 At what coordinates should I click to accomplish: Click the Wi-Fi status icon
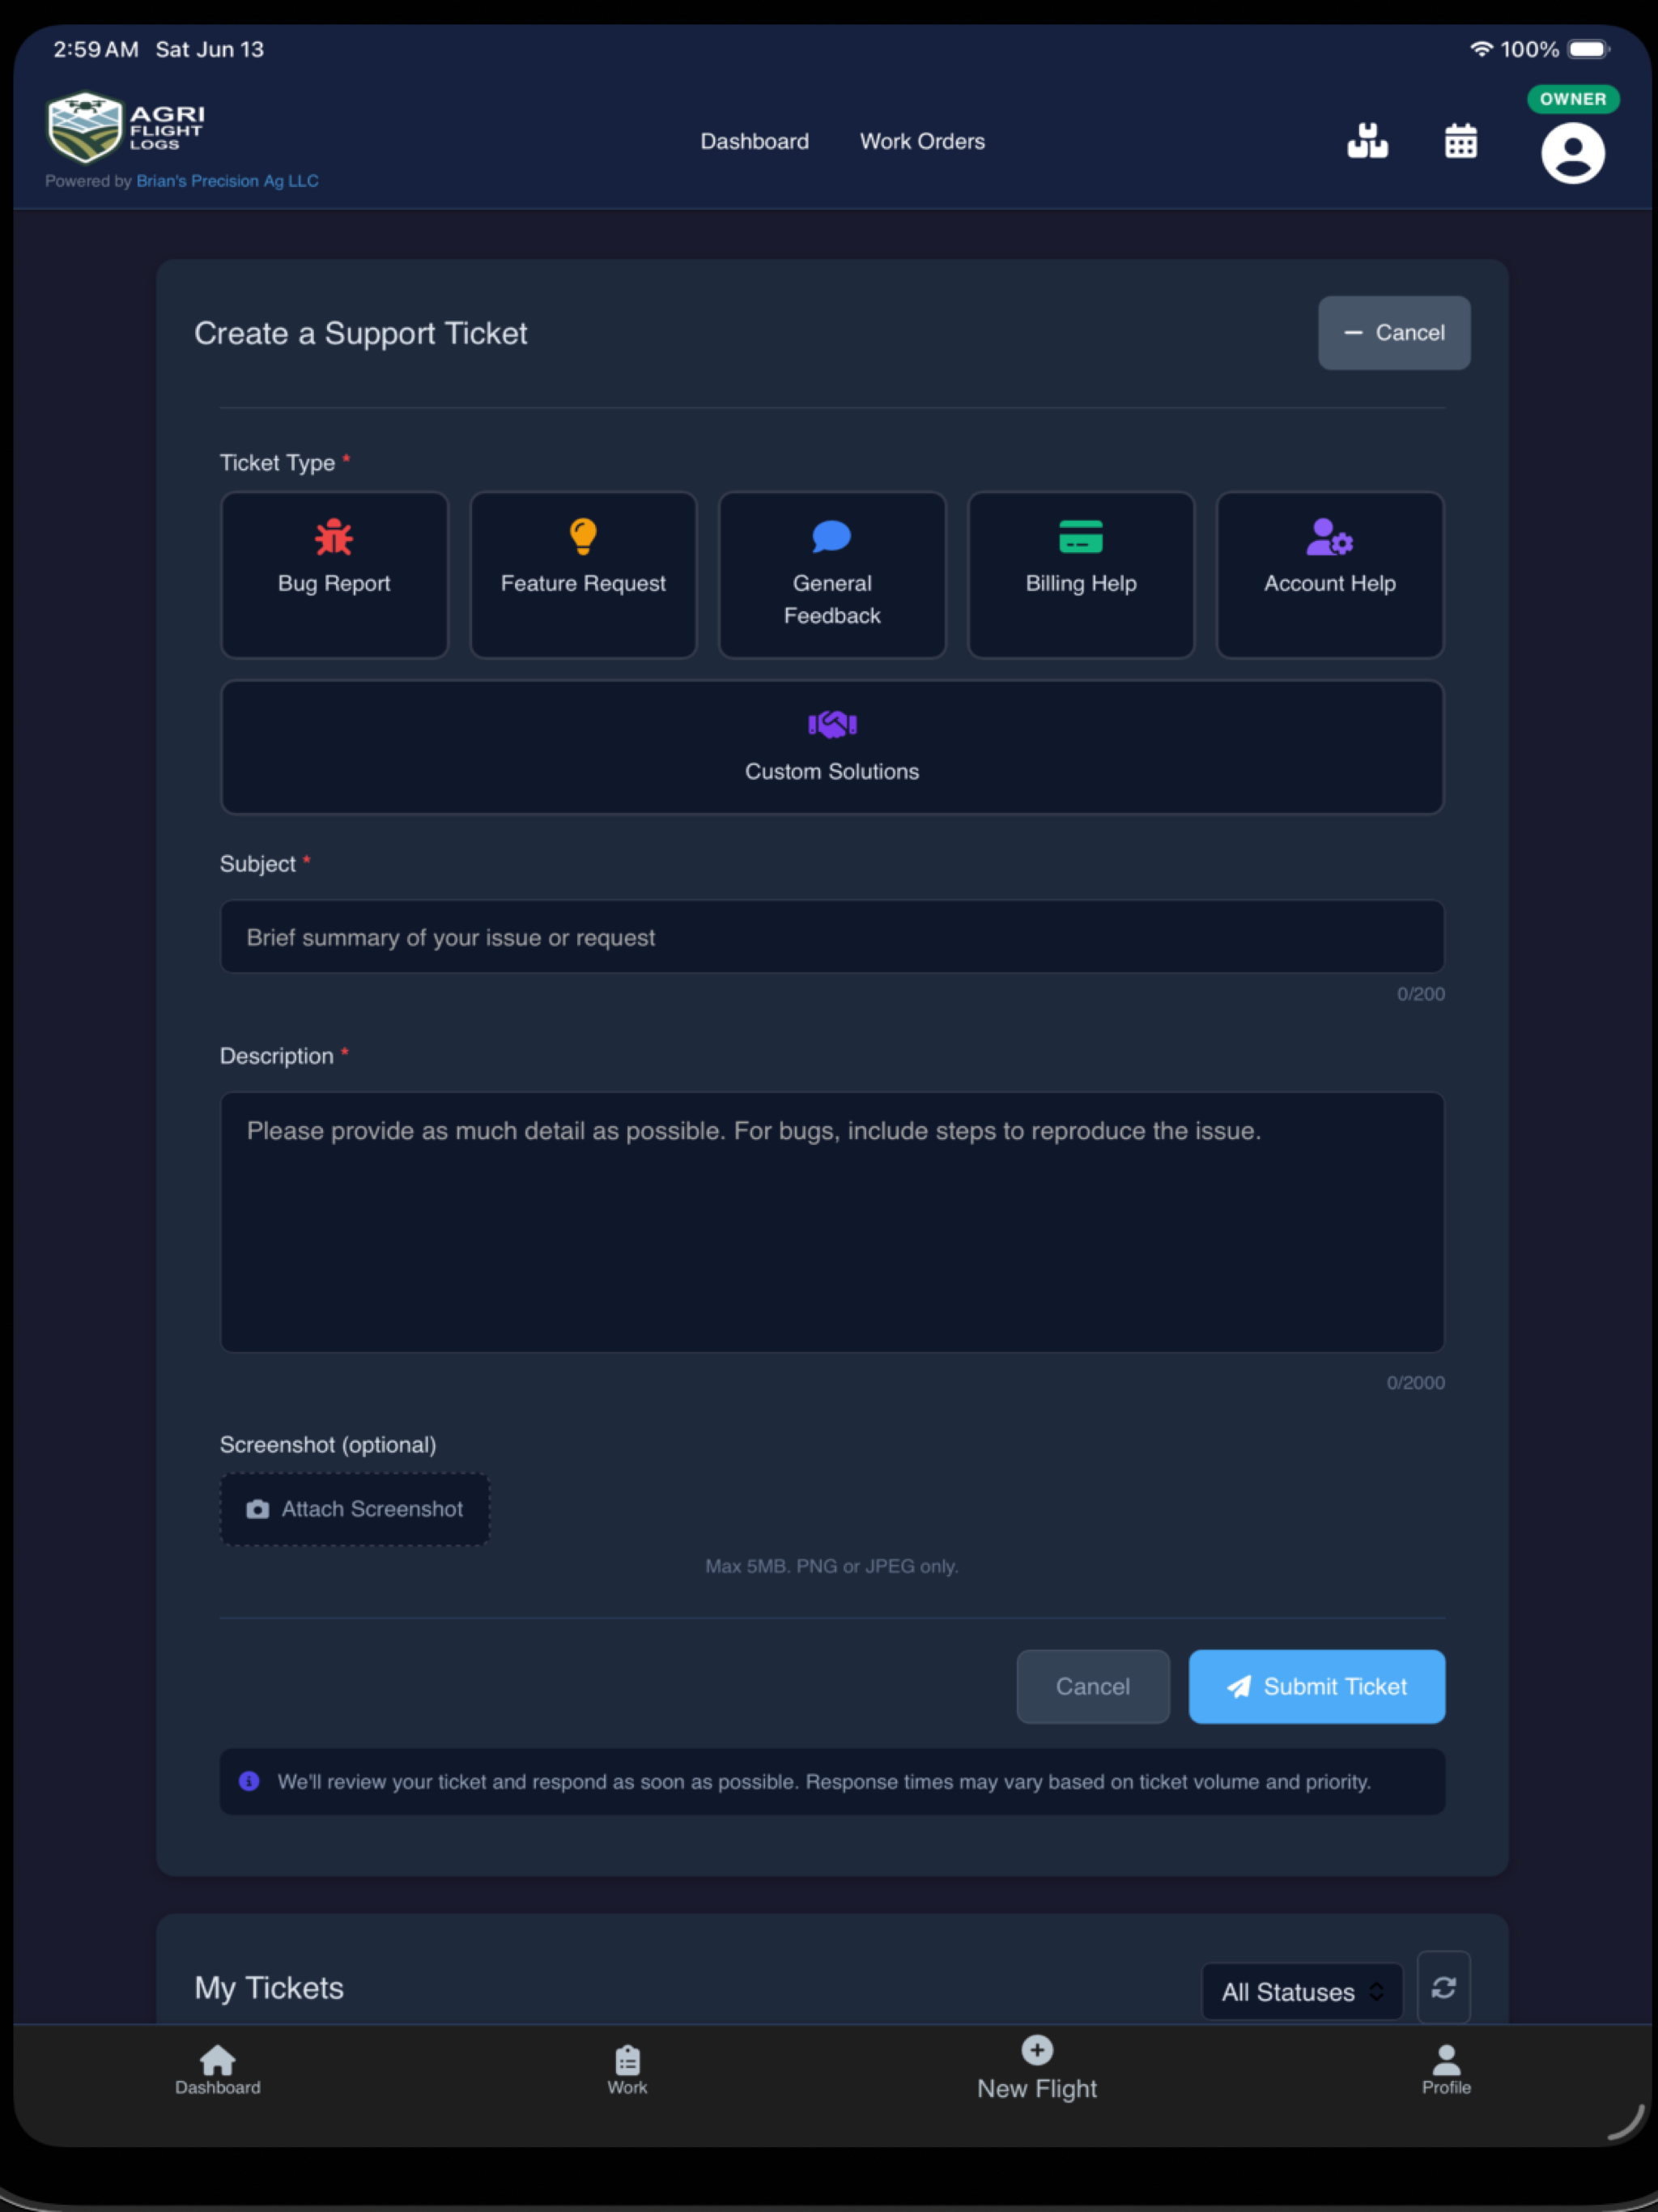1481,49
